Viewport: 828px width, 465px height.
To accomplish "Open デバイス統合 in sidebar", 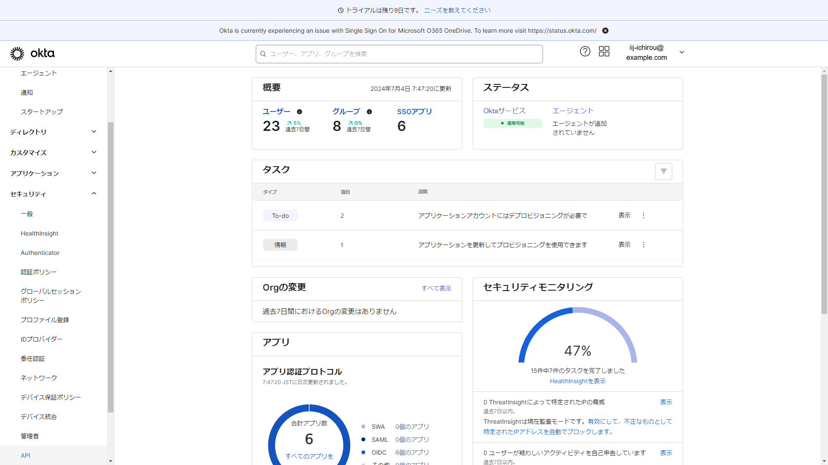I will click(39, 417).
